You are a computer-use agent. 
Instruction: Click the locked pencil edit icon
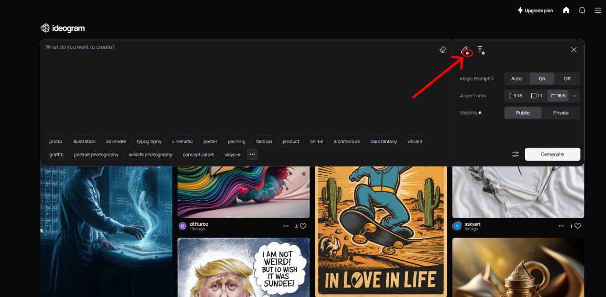[464, 50]
